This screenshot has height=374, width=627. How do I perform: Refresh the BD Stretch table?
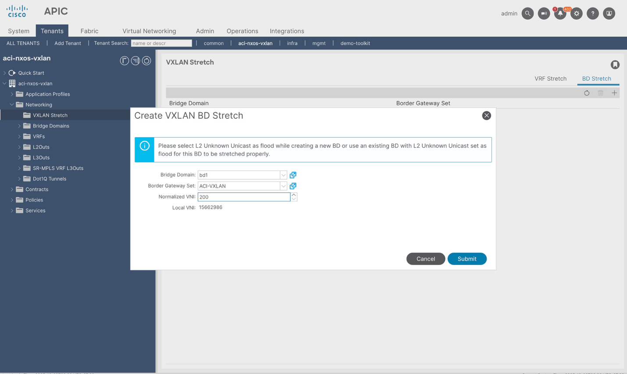pos(587,93)
